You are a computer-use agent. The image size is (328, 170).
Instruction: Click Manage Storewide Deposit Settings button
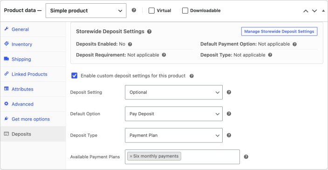click(279, 31)
